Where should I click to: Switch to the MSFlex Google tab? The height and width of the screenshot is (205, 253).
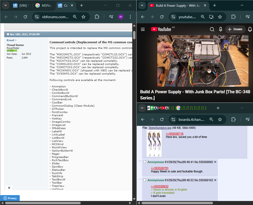[x=43, y=6]
